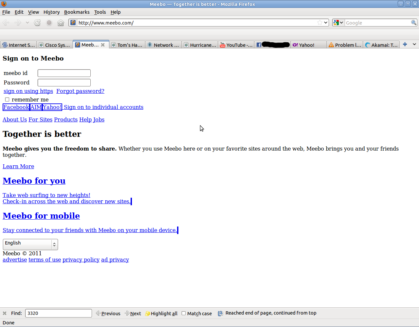Image resolution: width=419 pixels, height=327 pixels.
Task: Click the sign on using https link
Action: pos(28,91)
